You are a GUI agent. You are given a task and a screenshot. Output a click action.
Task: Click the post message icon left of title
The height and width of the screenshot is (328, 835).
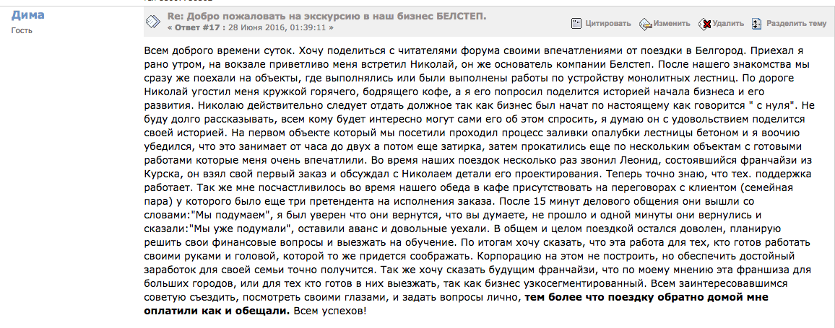(152, 22)
